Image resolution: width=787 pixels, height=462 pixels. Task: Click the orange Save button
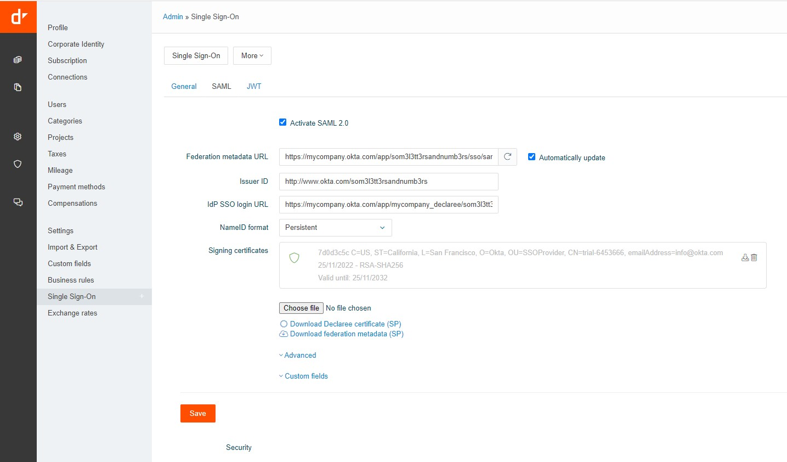(197, 414)
